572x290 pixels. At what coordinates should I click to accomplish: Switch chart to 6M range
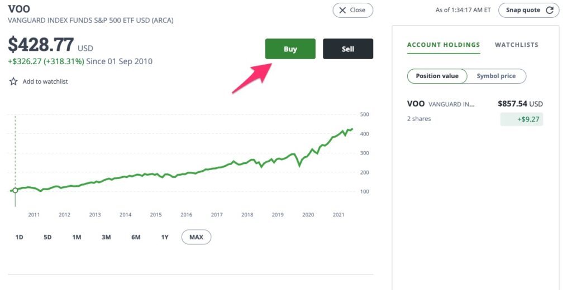click(x=136, y=237)
